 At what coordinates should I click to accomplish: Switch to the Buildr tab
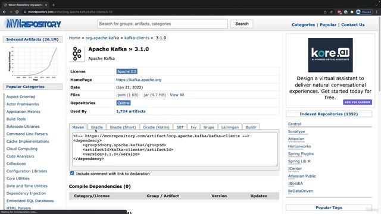click(251, 127)
